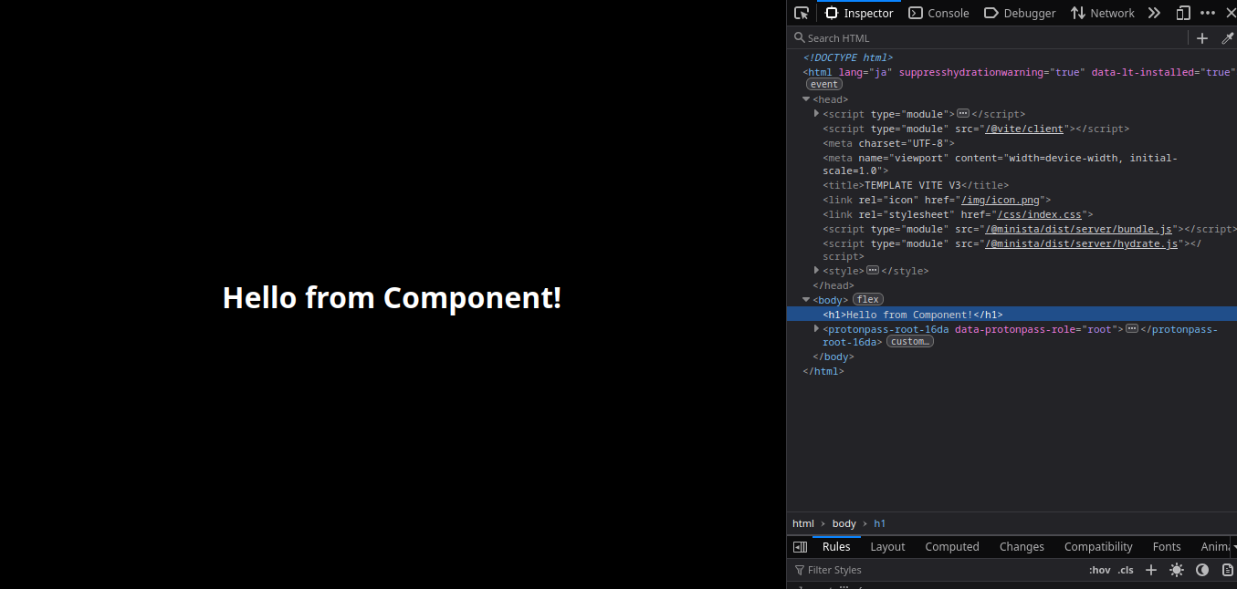The height and width of the screenshot is (589, 1237).
Task: Open the Compatibility sidebar tab
Action: click(x=1098, y=547)
